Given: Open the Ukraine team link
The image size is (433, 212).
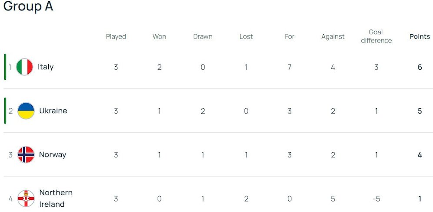Looking at the screenshot, I should pyautogui.click(x=53, y=111).
